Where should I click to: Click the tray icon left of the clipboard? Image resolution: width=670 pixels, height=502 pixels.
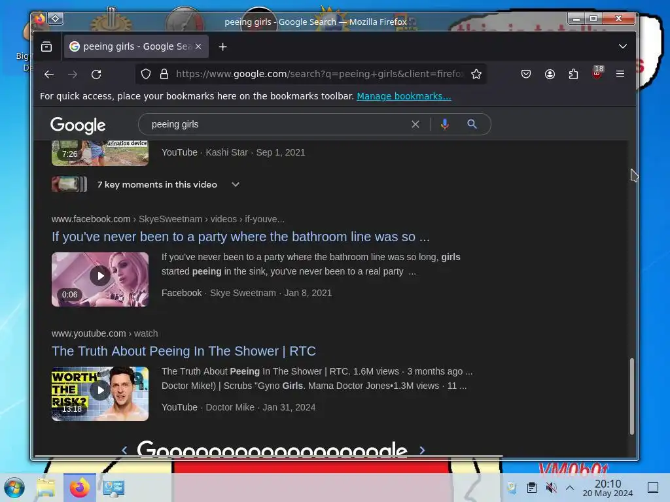point(512,488)
